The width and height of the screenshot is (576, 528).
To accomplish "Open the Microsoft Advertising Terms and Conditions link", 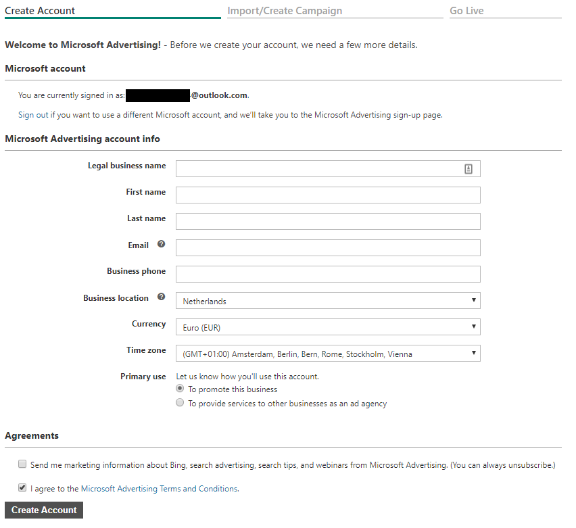I will point(160,488).
